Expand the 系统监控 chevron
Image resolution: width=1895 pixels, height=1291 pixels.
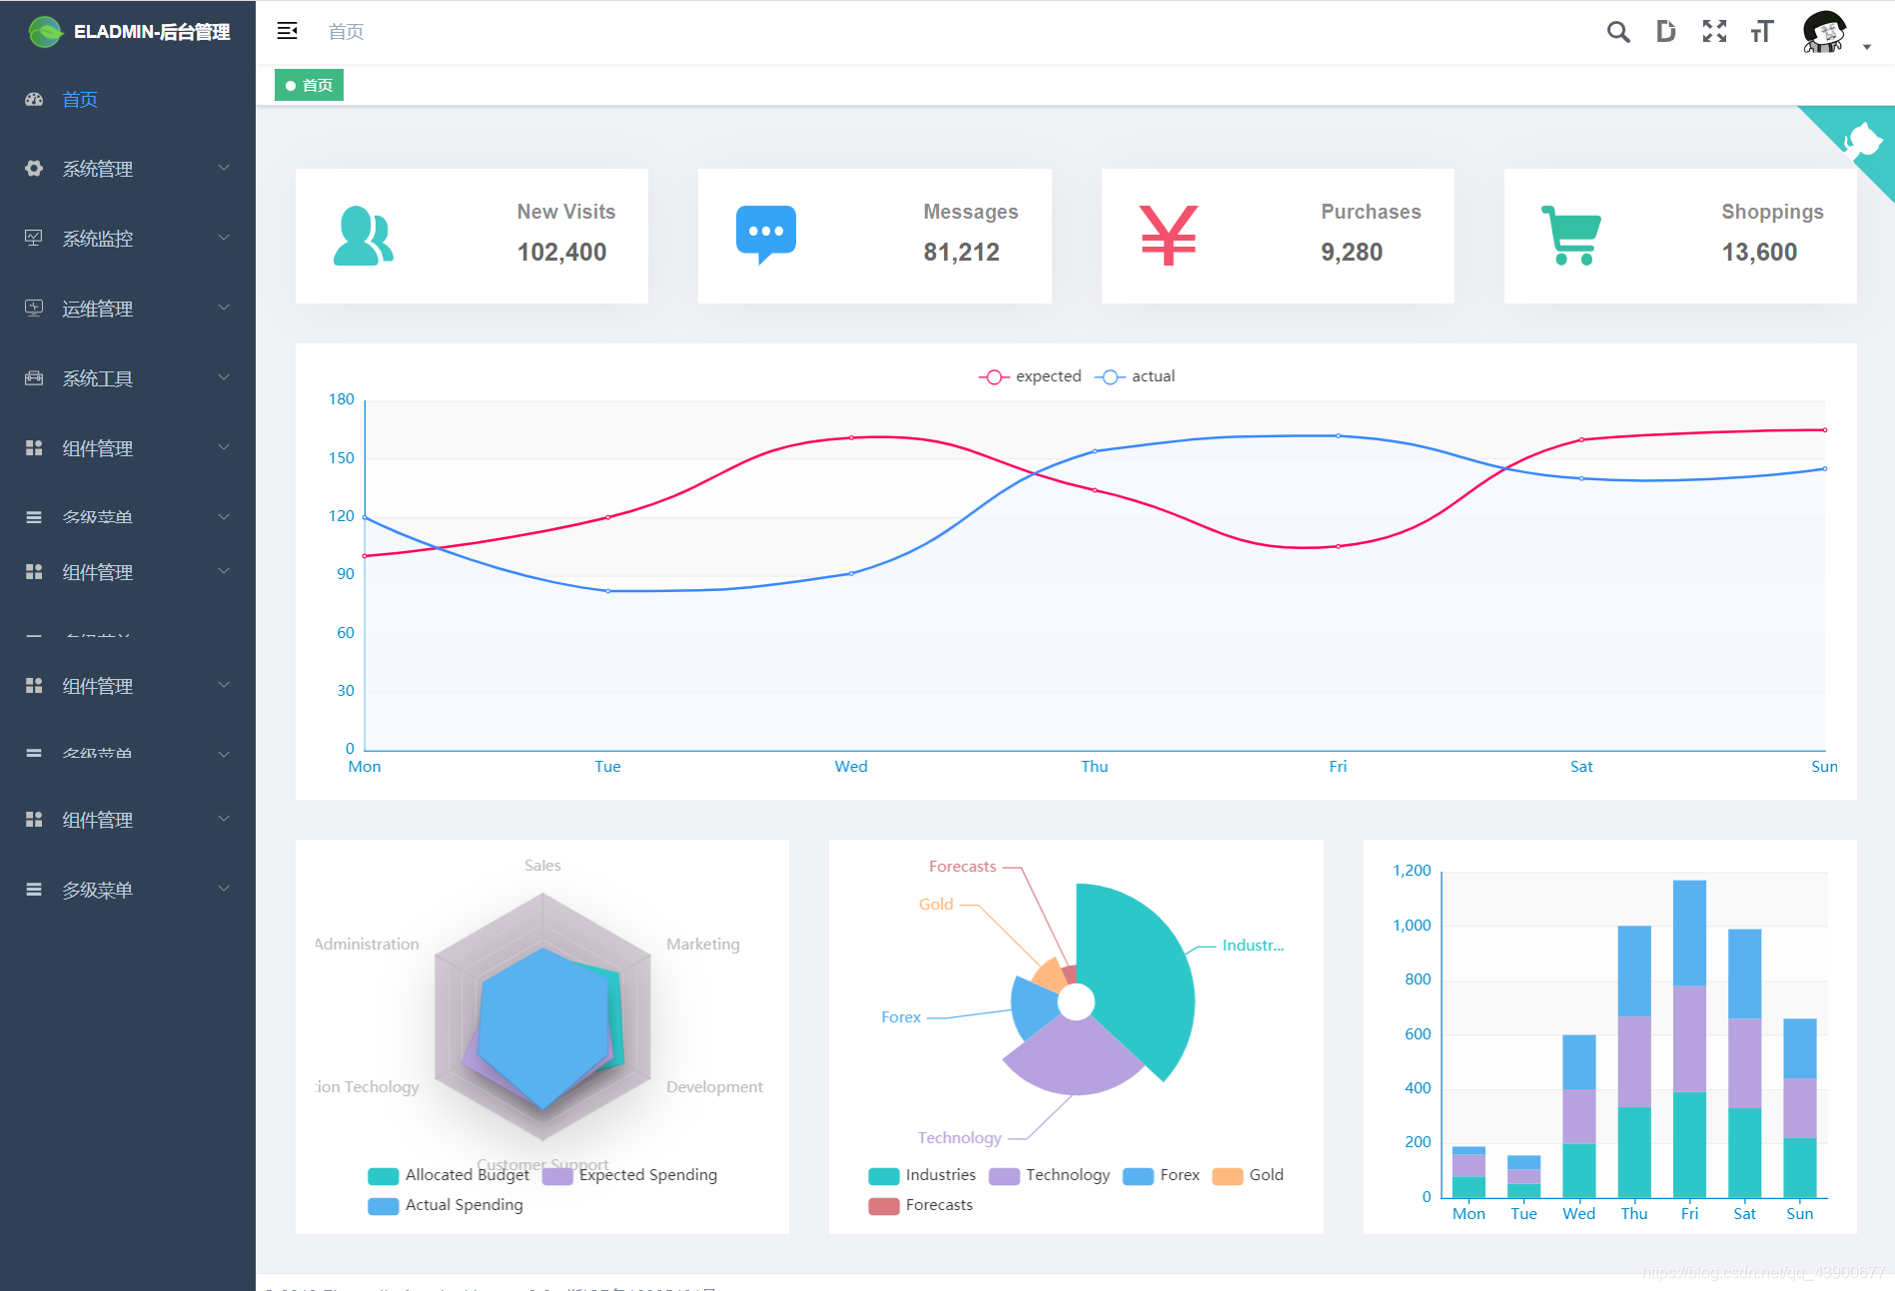coord(224,238)
